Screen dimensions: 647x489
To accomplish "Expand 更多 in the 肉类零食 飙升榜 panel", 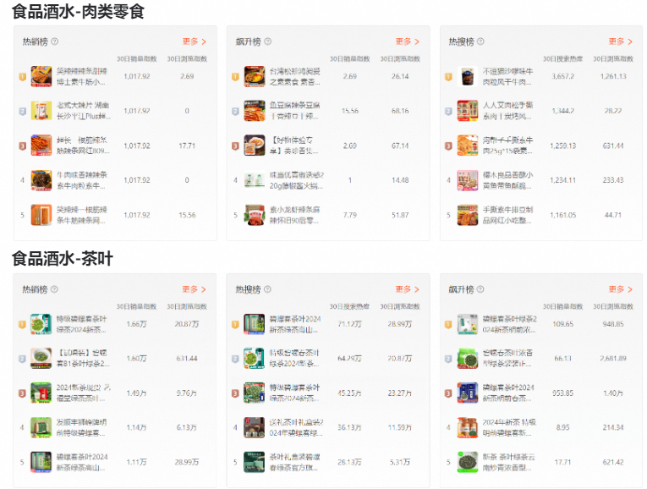I will 407,41.
